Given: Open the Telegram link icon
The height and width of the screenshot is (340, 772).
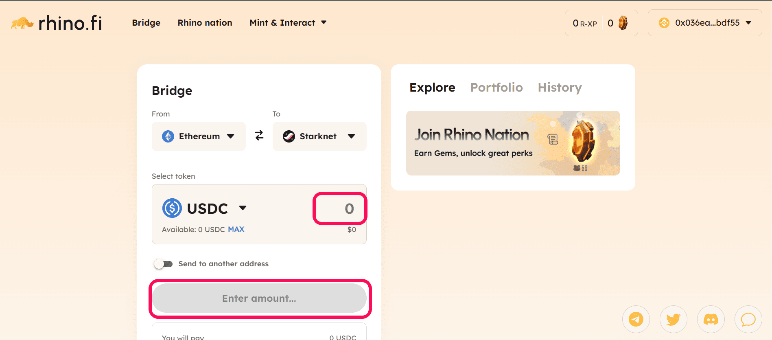Looking at the screenshot, I should click(x=636, y=319).
